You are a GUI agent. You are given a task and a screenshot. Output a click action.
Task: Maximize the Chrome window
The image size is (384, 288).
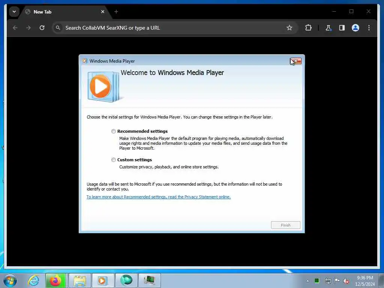click(351, 11)
